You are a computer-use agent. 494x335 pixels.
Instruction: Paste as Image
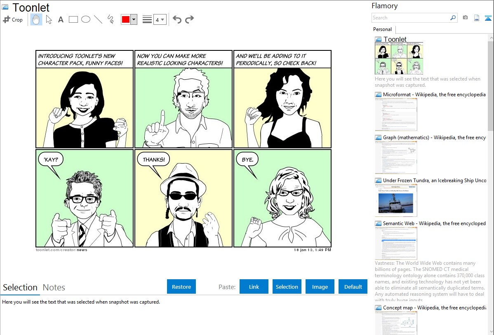coord(320,287)
